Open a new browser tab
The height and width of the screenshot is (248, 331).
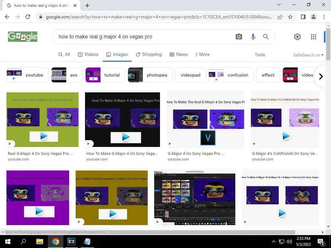click(x=87, y=6)
